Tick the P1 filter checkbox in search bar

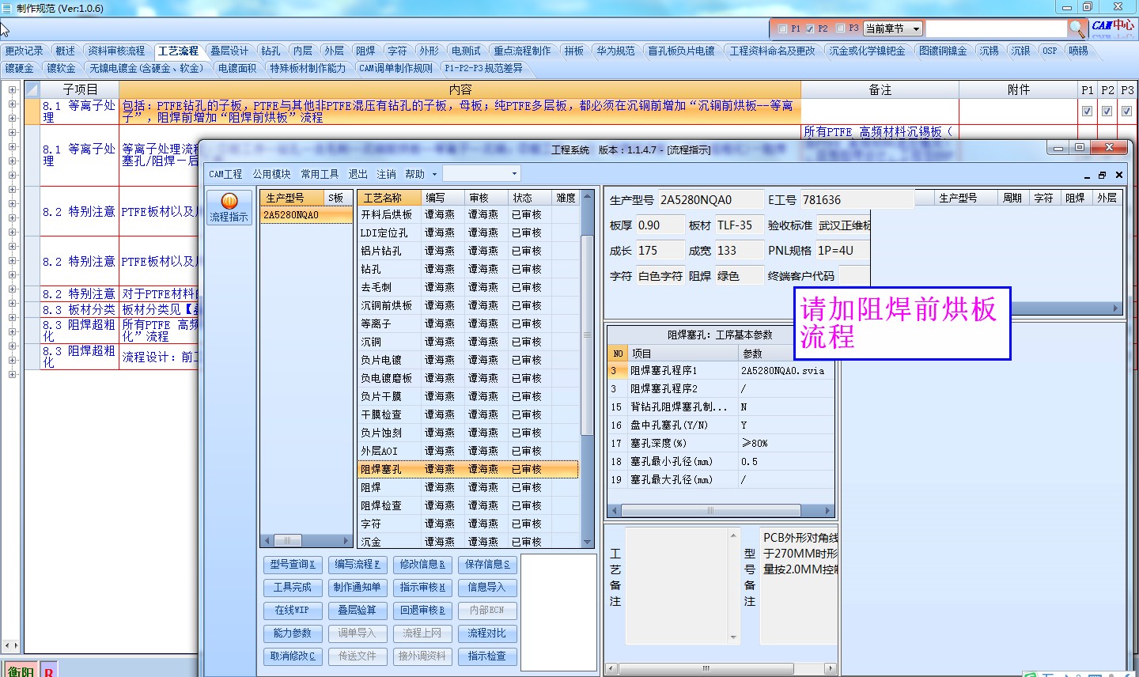point(782,28)
